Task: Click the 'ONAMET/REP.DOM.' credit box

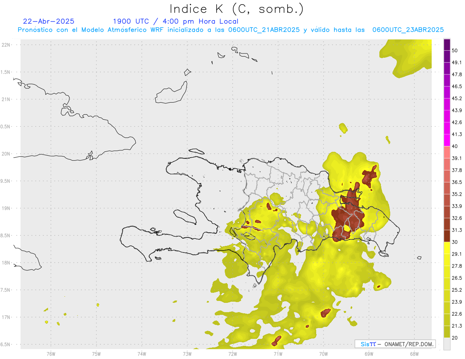Action: (x=395, y=344)
